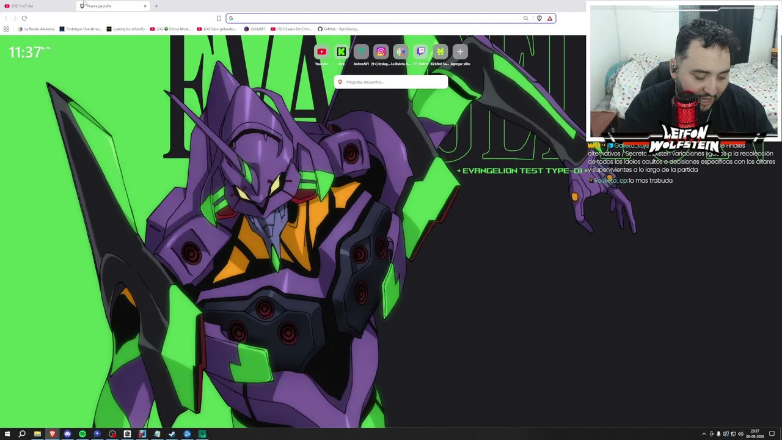Go back to the previous page
Viewport: 782px width, 440px height.
[x=6, y=18]
